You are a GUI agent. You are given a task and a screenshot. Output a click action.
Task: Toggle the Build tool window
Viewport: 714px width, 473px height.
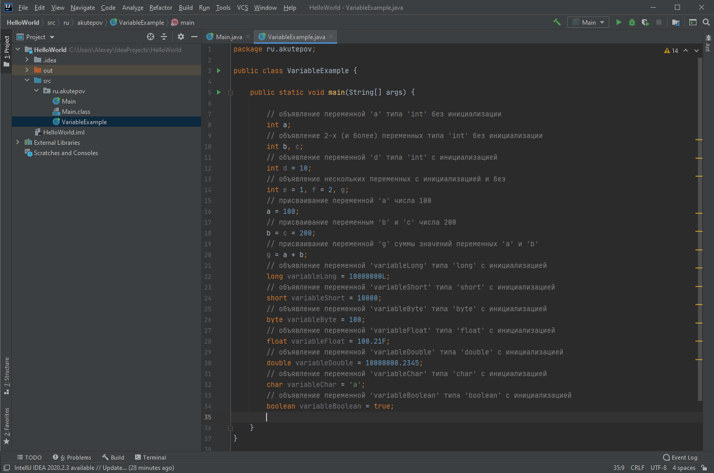pos(113,458)
